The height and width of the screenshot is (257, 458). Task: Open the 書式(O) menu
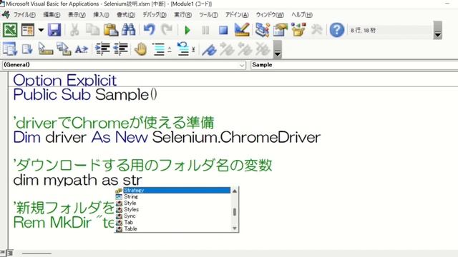[126, 14]
